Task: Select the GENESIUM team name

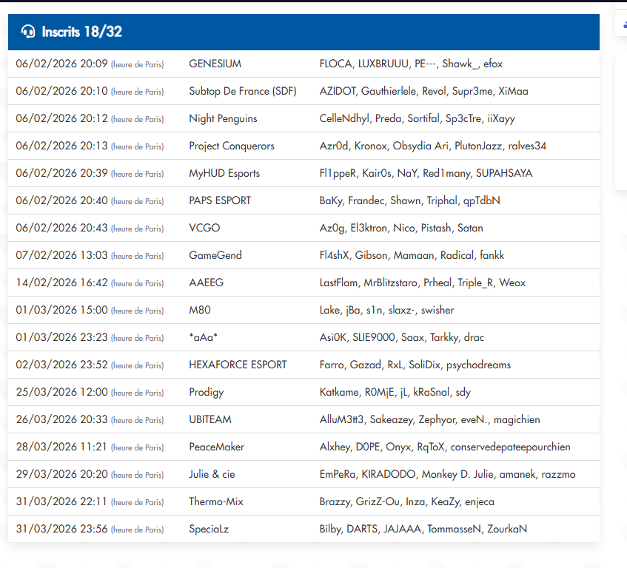Action: pos(215,64)
